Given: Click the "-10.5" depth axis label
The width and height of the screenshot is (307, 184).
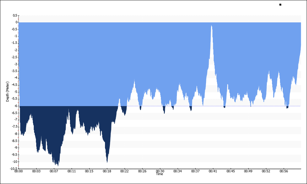Looking at the screenshot, I should coord(14,169).
